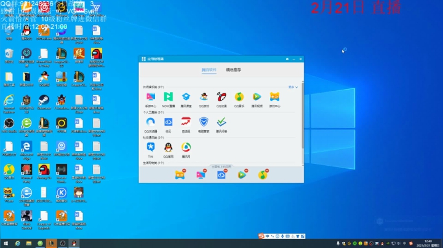Open 腾讯视频 in the entertainment apps row
The image size is (443, 248).
pos(257,97)
